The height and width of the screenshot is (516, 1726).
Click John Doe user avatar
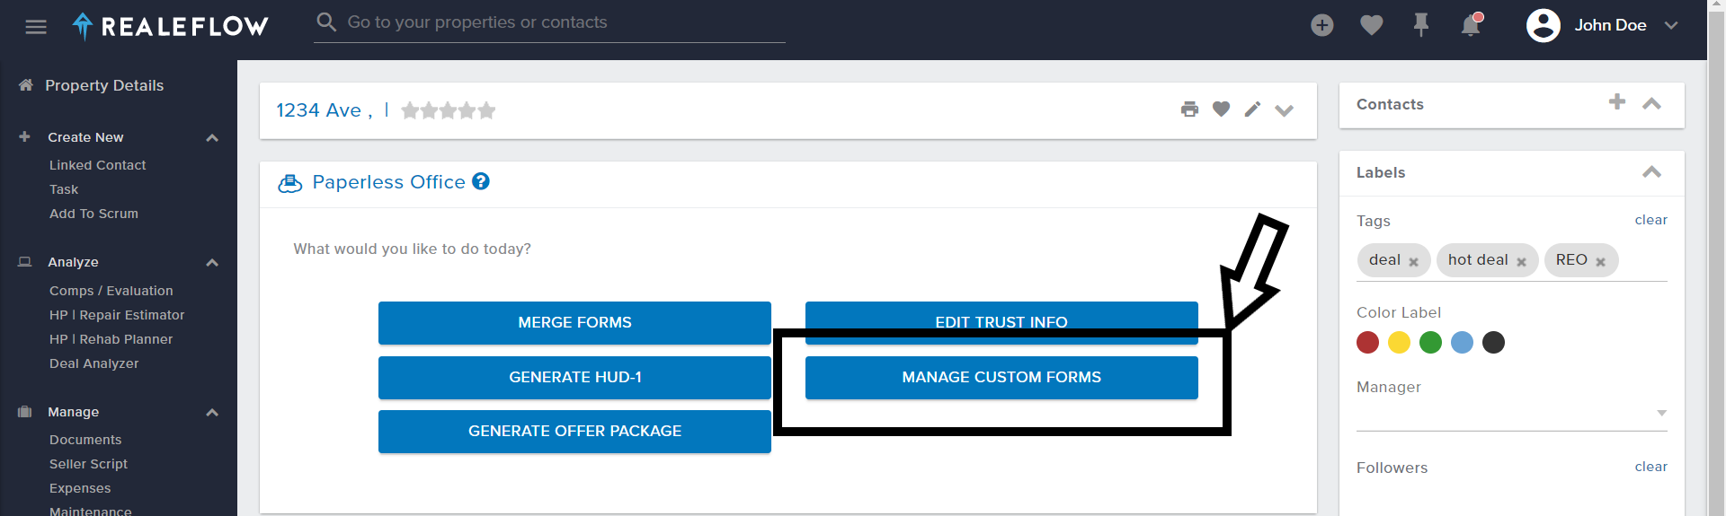click(1543, 25)
